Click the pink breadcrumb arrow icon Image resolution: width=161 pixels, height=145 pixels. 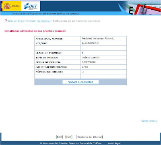click(x=6, y=20)
